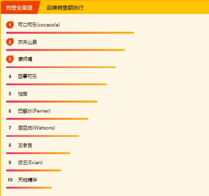
Task: Open the 农夫山泉 brand entry
Action: pos(27,42)
